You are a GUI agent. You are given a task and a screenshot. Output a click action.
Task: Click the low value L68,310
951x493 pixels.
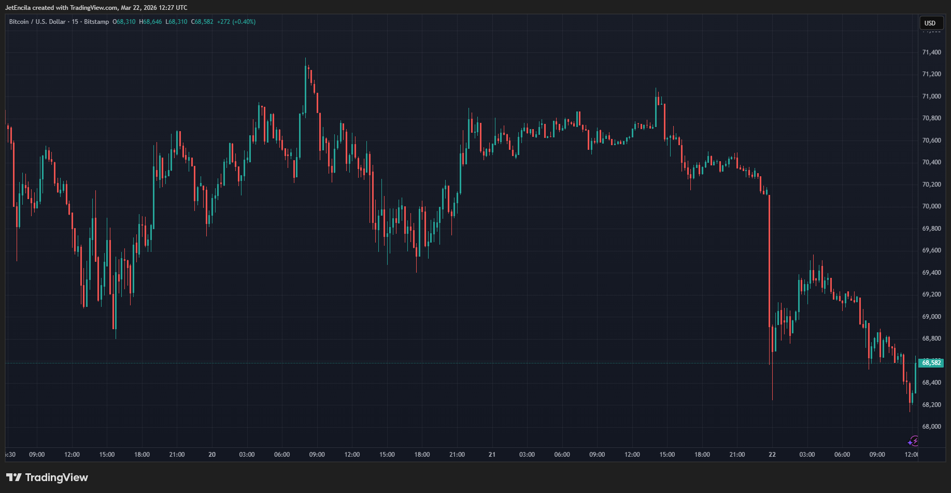(x=176, y=22)
